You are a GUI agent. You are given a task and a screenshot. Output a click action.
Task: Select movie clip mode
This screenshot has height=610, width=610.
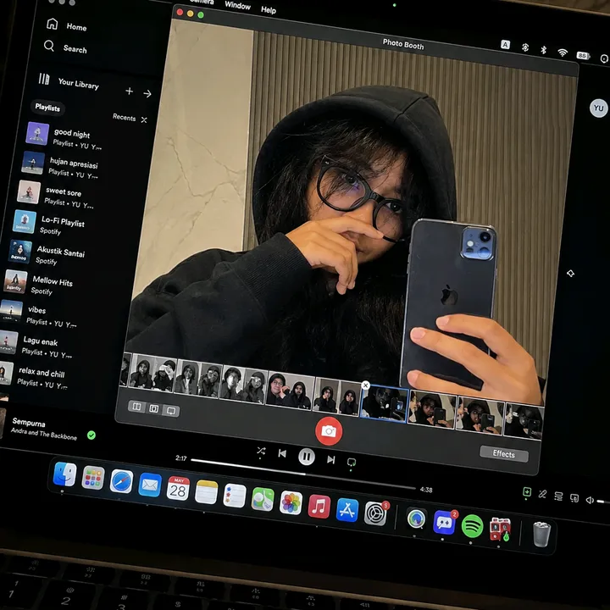pyautogui.click(x=171, y=411)
